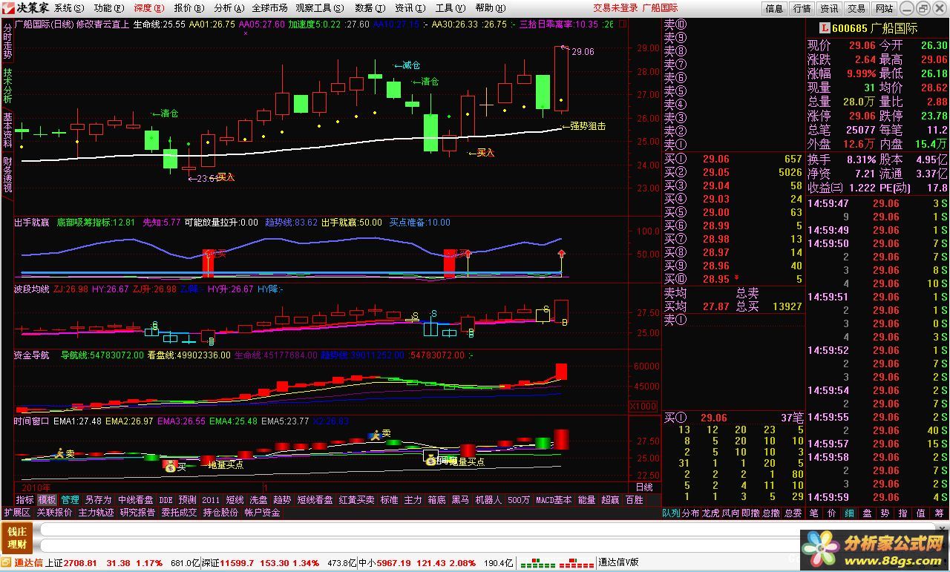950x572 pixels.
Task: Select the 盘 tab under tick list
Action: tap(867, 513)
